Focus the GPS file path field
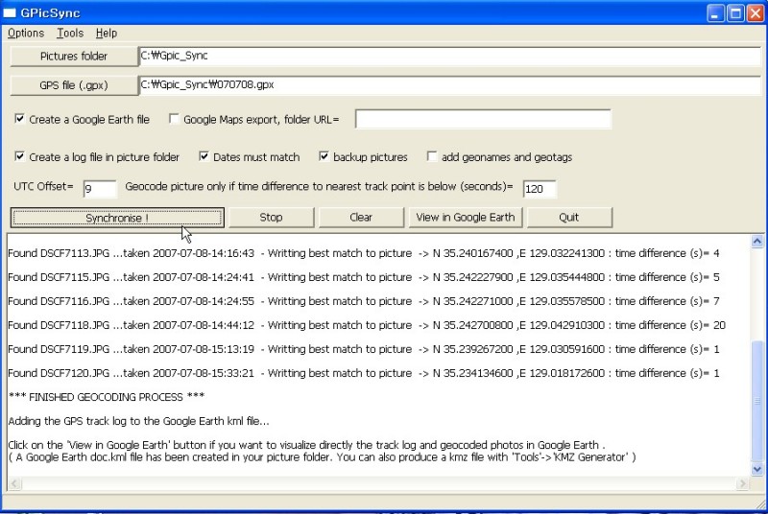The image size is (768, 514). [x=449, y=84]
